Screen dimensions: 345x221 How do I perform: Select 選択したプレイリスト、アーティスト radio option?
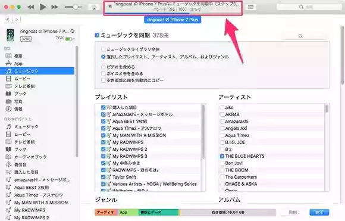click(x=103, y=57)
